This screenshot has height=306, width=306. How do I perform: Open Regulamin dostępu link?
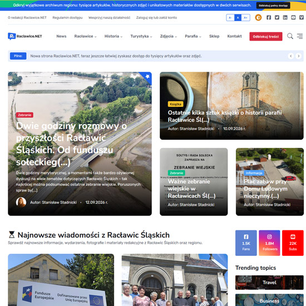[x=67, y=18]
